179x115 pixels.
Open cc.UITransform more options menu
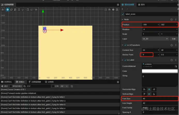tap(176, 45)
